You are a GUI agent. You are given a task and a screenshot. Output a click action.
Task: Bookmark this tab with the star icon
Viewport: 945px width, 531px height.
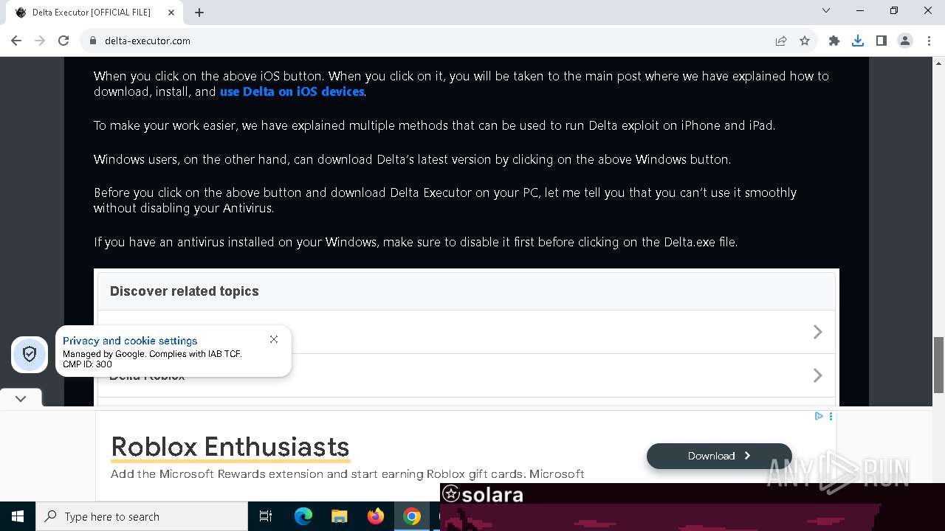point(805,41)
